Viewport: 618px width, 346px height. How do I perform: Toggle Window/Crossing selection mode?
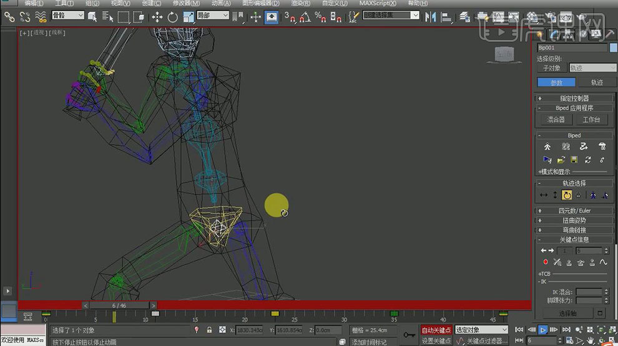click(x=139, y=17)
